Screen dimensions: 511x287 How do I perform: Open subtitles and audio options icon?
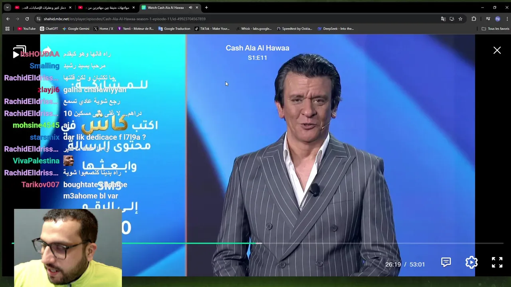coord(446,262)
